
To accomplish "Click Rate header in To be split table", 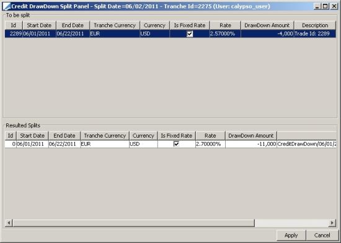I will pos(225,25).
